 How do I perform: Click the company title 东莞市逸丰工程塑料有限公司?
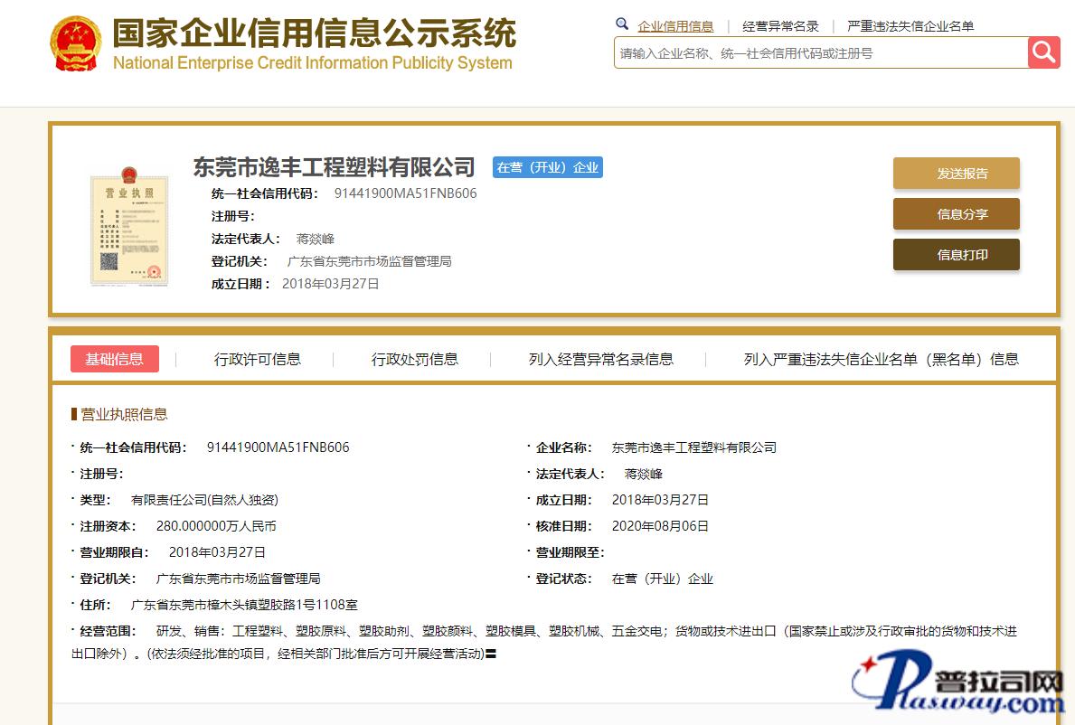coord(334,167)
